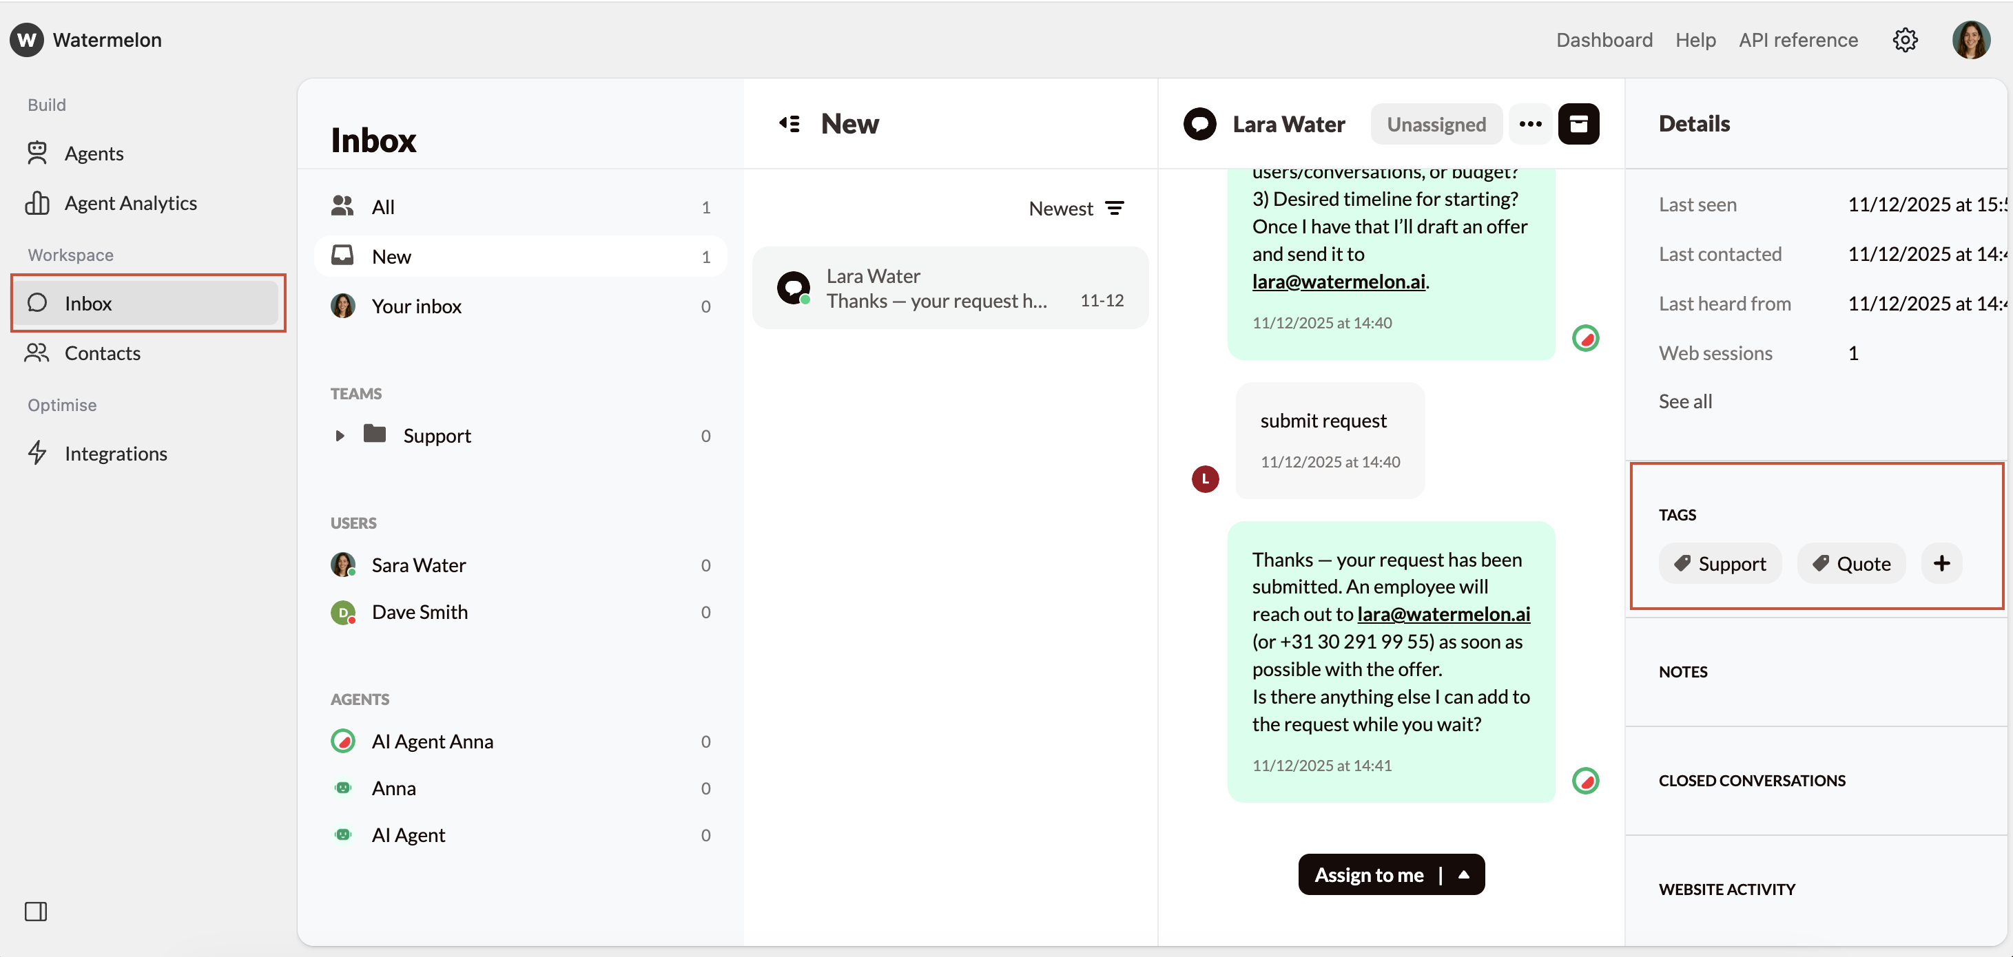Screen dimensions: 2013x957
Task: Expand the Support team folder
Action: click(340, 435)
